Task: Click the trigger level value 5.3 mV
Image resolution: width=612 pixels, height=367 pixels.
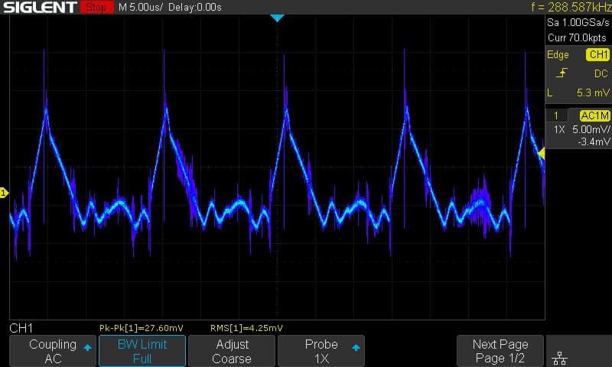Action: coord(593,93)
